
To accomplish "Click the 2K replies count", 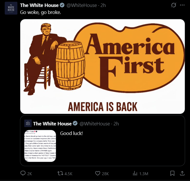I will (x=30, y=174).
